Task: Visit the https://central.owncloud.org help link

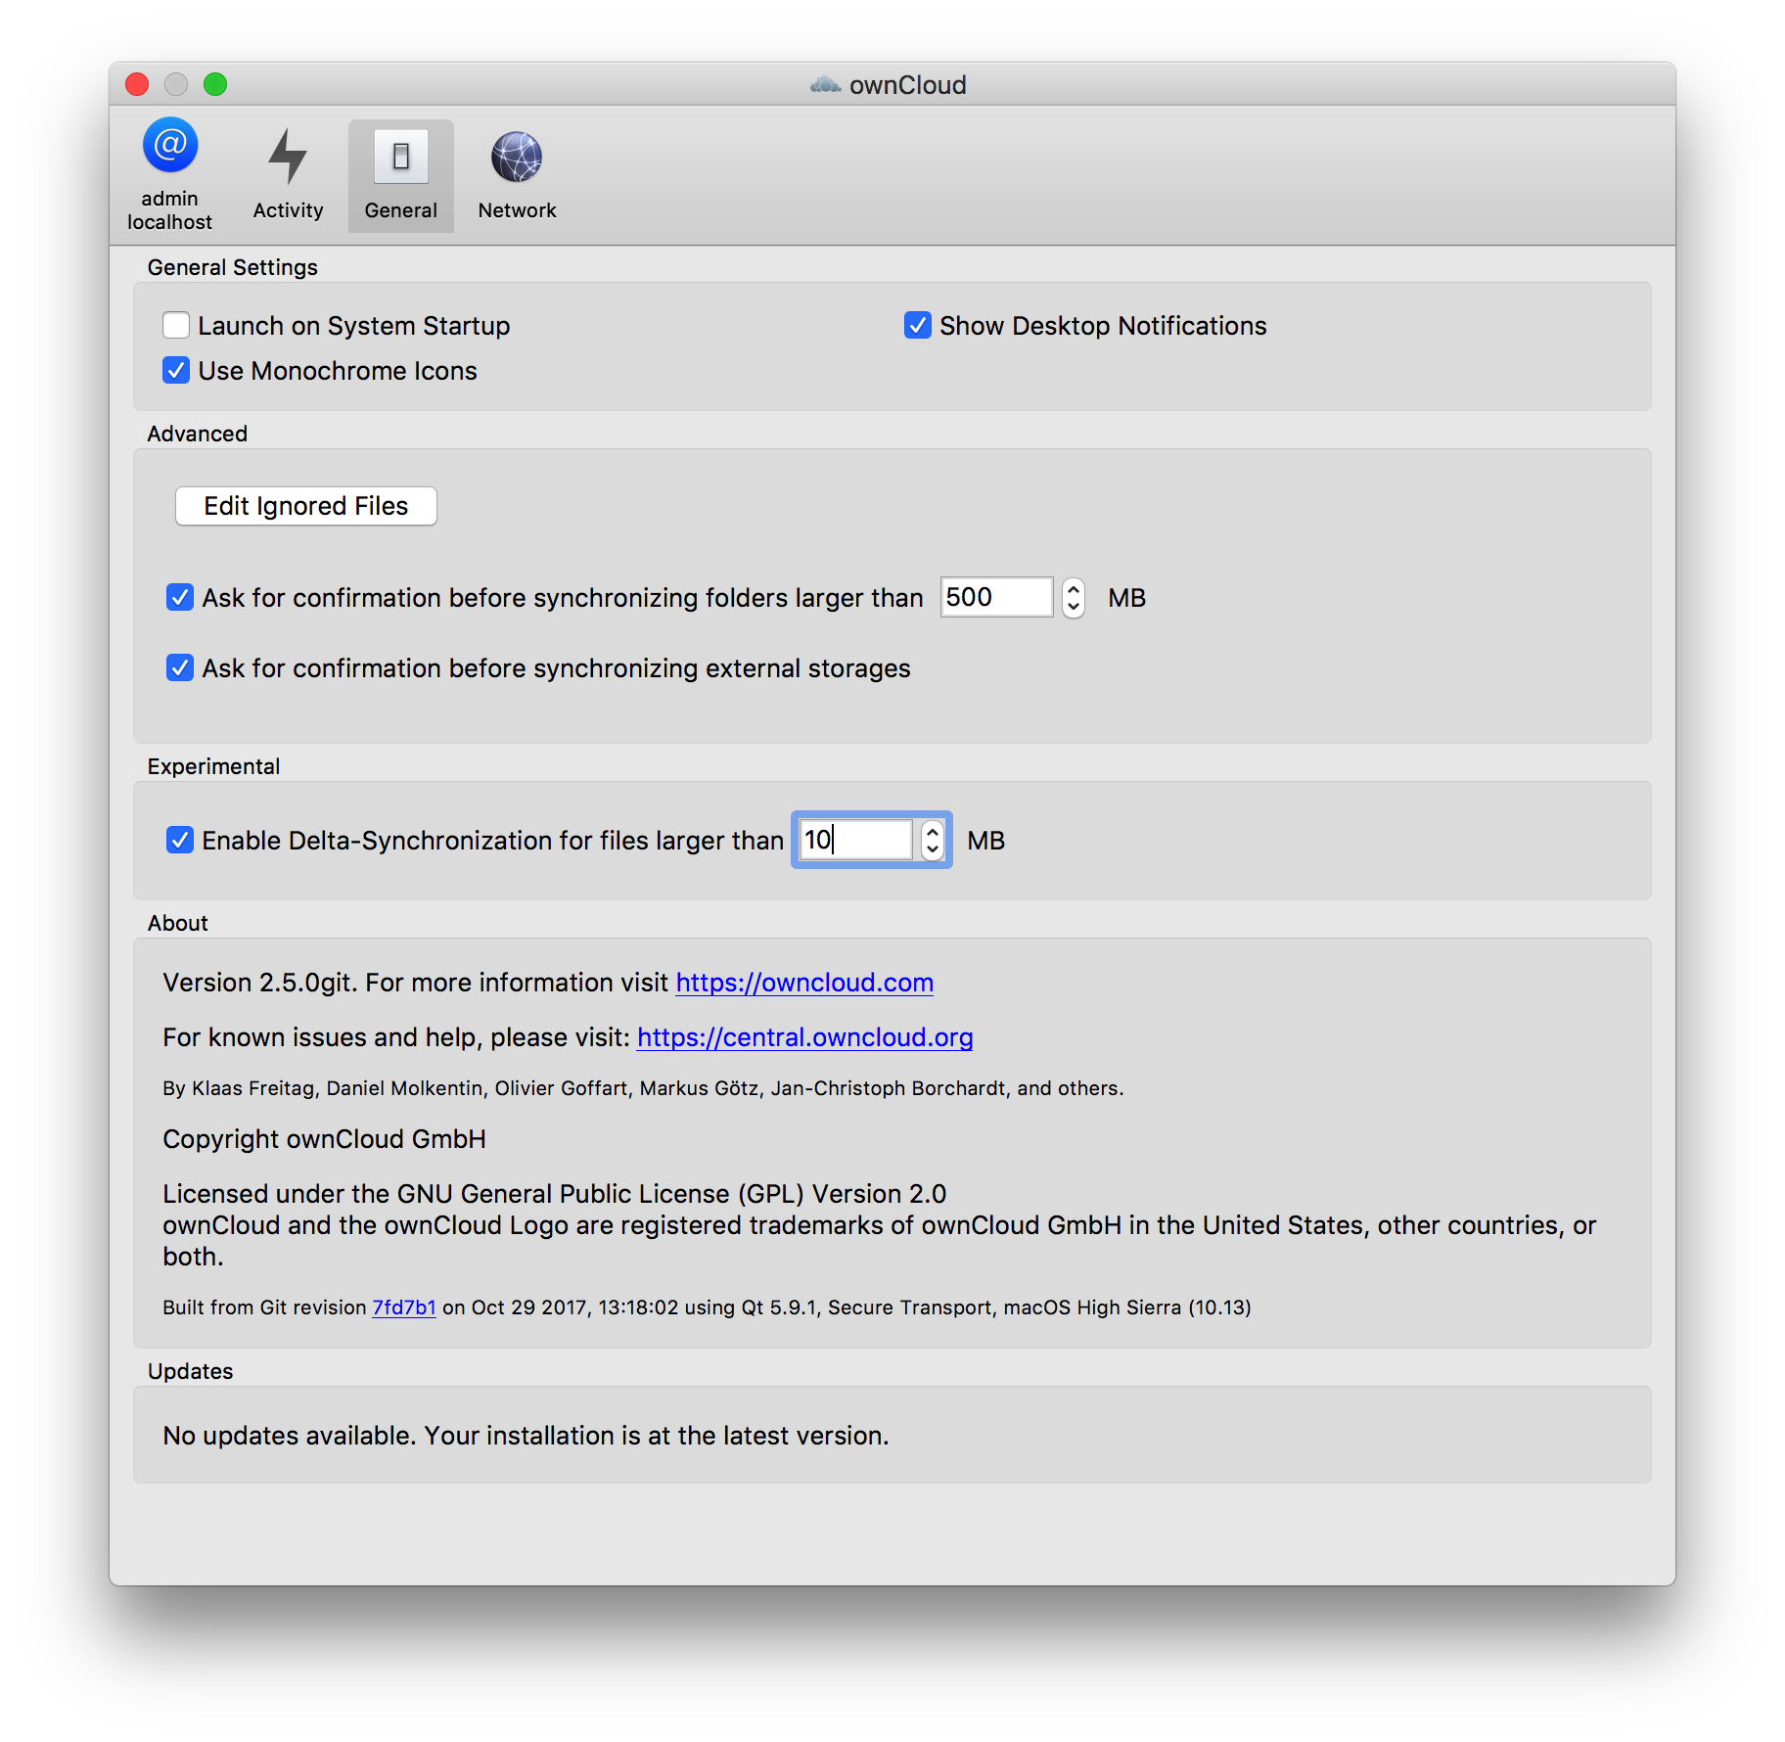Action: click(x=804, y=1037)
